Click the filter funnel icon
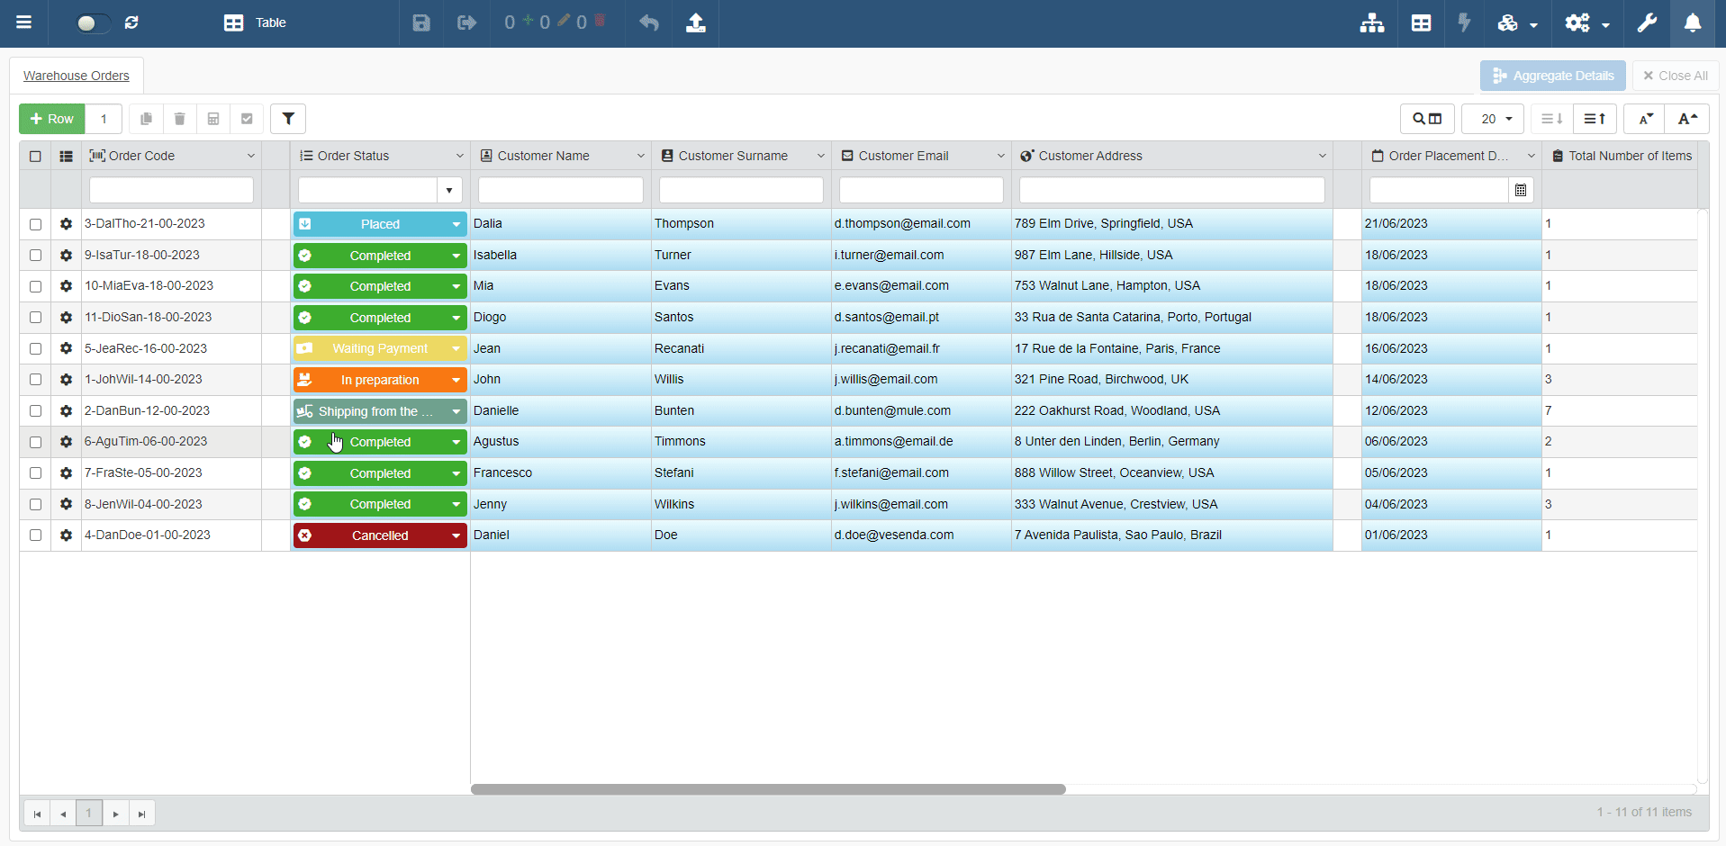Image resolution: width=1726 pixels, height=846 pixels. tap(288, 119)
